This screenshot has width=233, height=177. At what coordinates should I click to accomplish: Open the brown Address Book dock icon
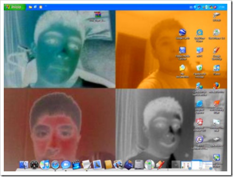108,165
